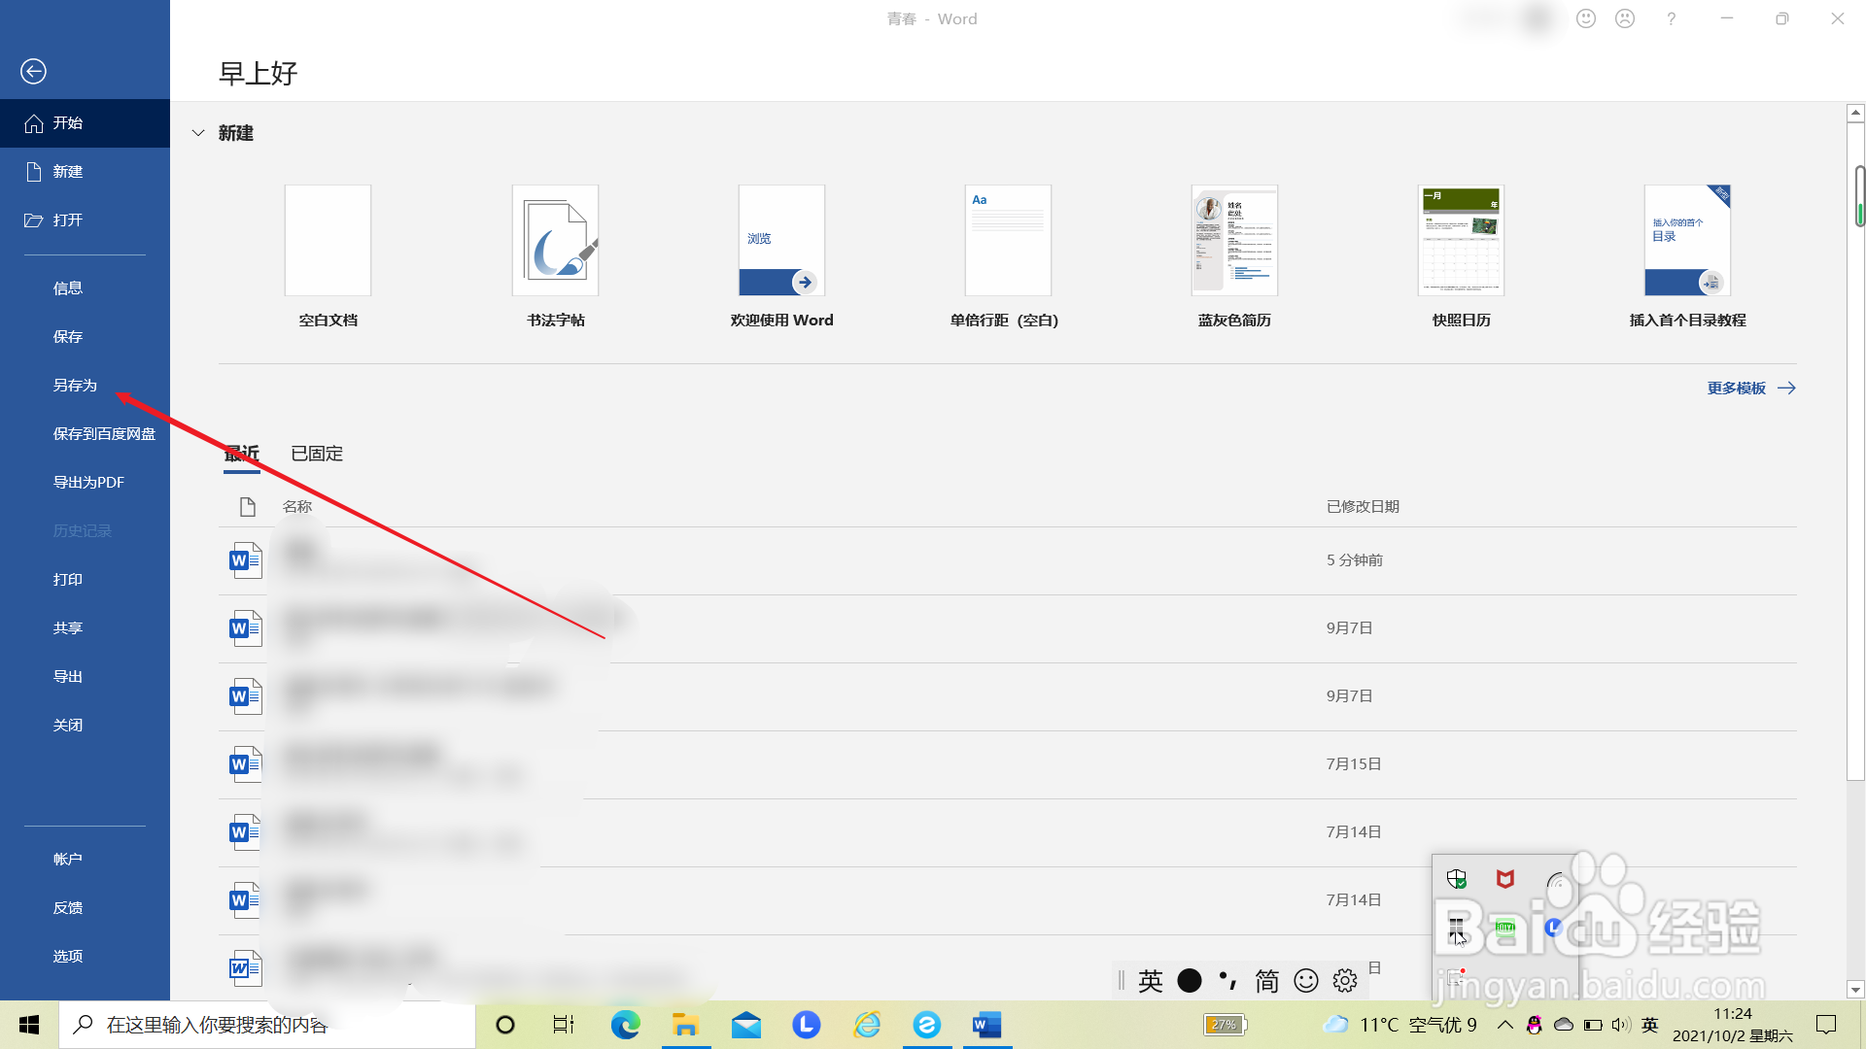Click the taskbar search box
The width and height of the screenshot is (1866, 1049).
(267, 1025)
